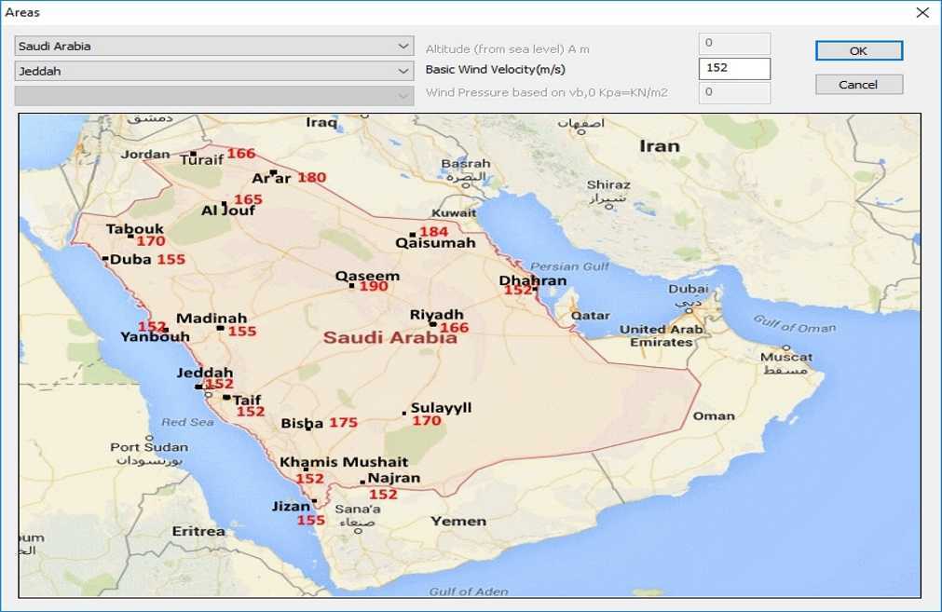
Task: Select the Dhahran location on map
Action: [x=536, y=289]
